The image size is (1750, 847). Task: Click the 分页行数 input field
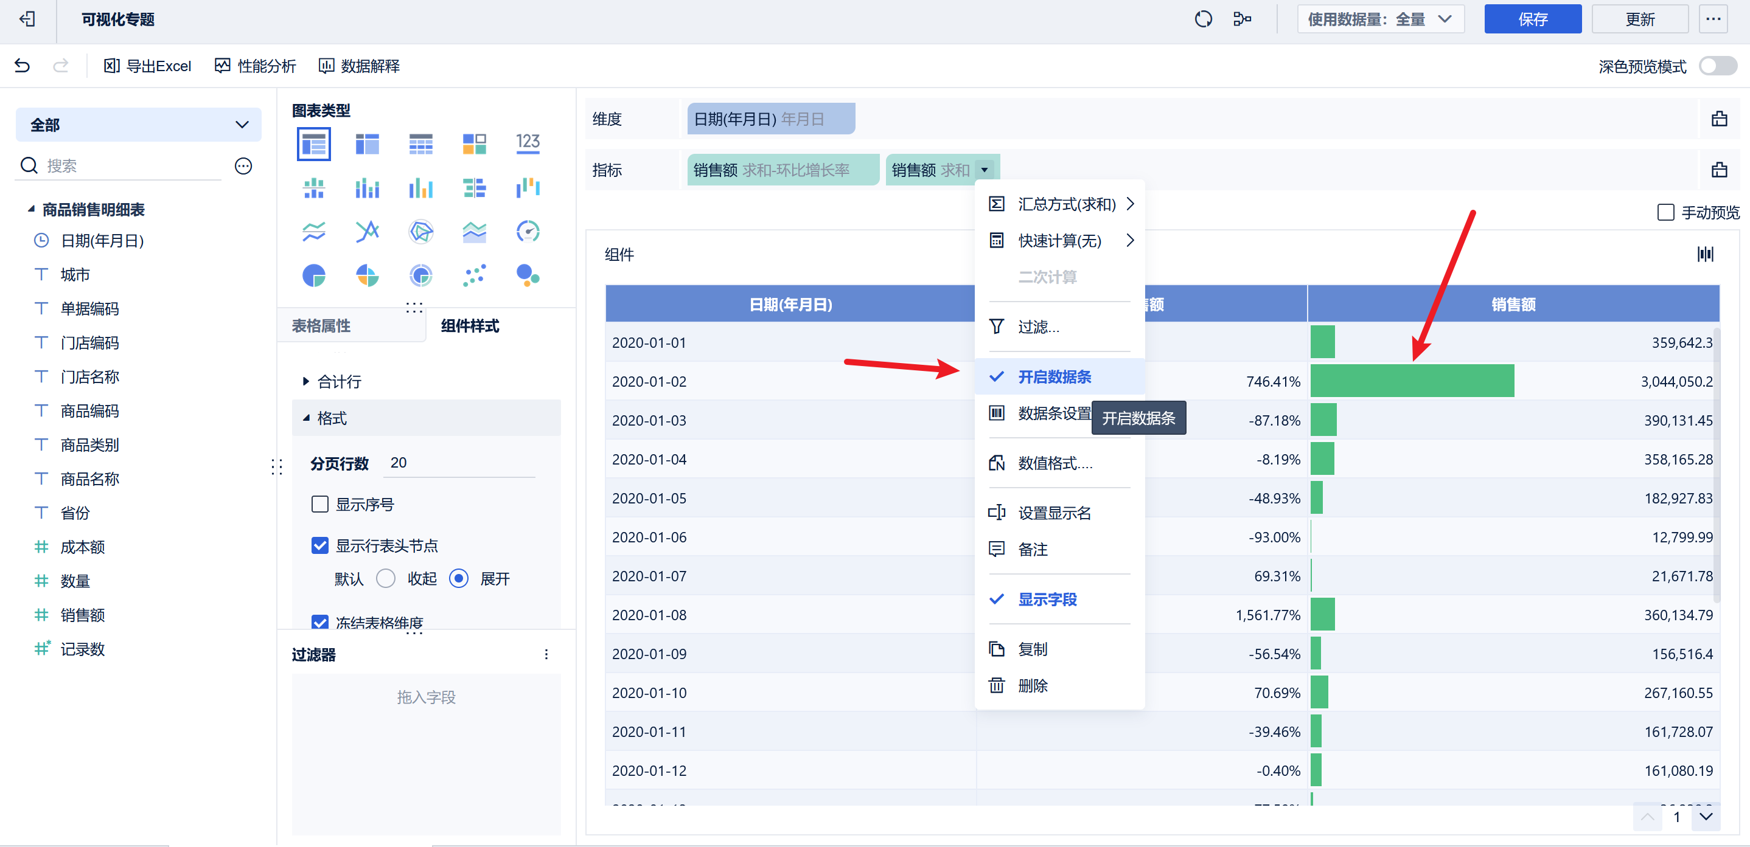pos(459,463)
